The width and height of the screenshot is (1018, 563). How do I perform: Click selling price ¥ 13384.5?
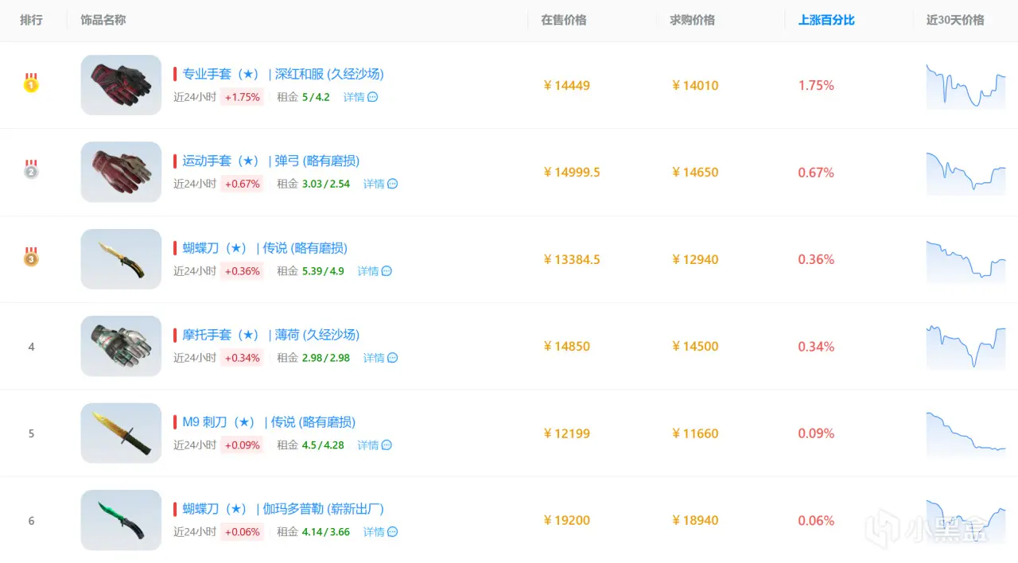point(572,259)
